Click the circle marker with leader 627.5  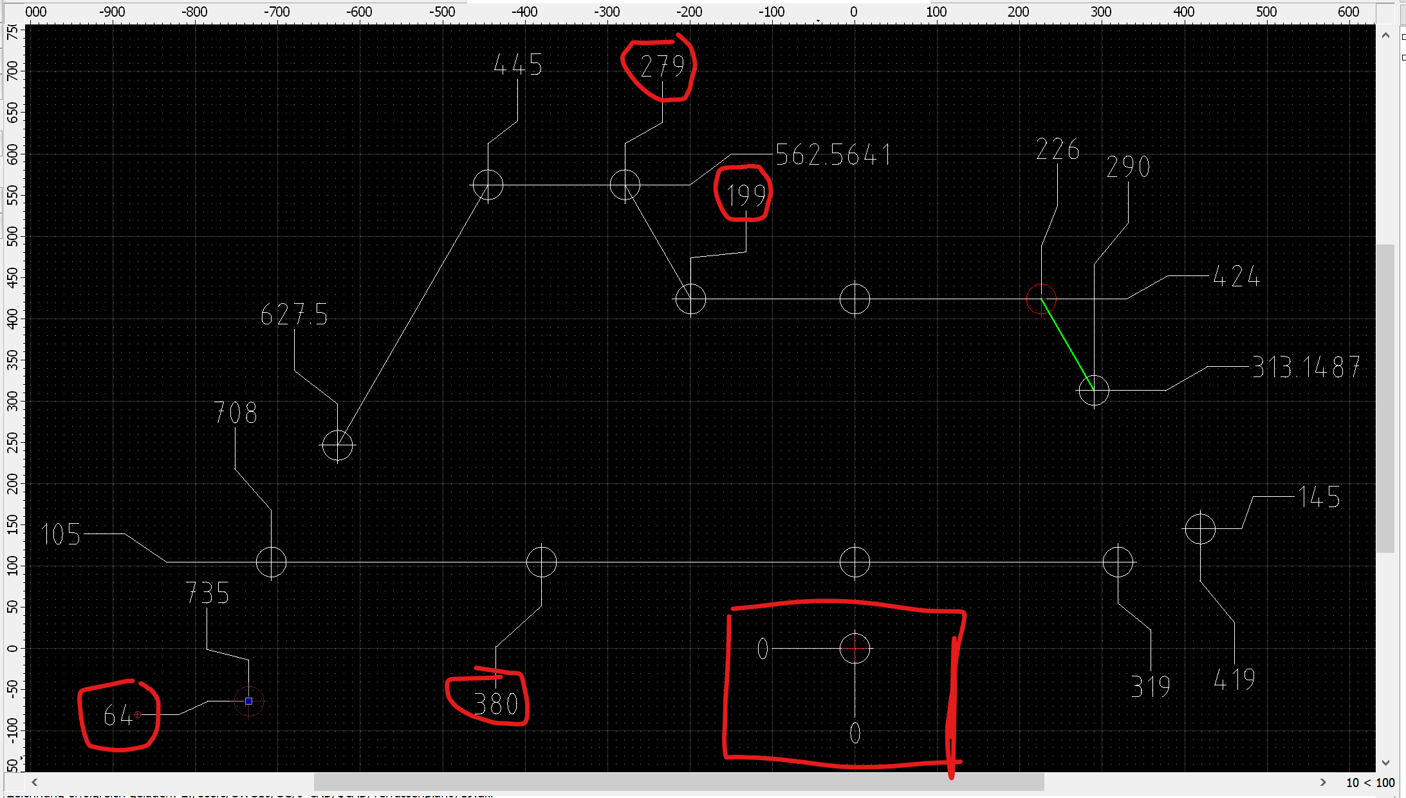click(337, 445)
